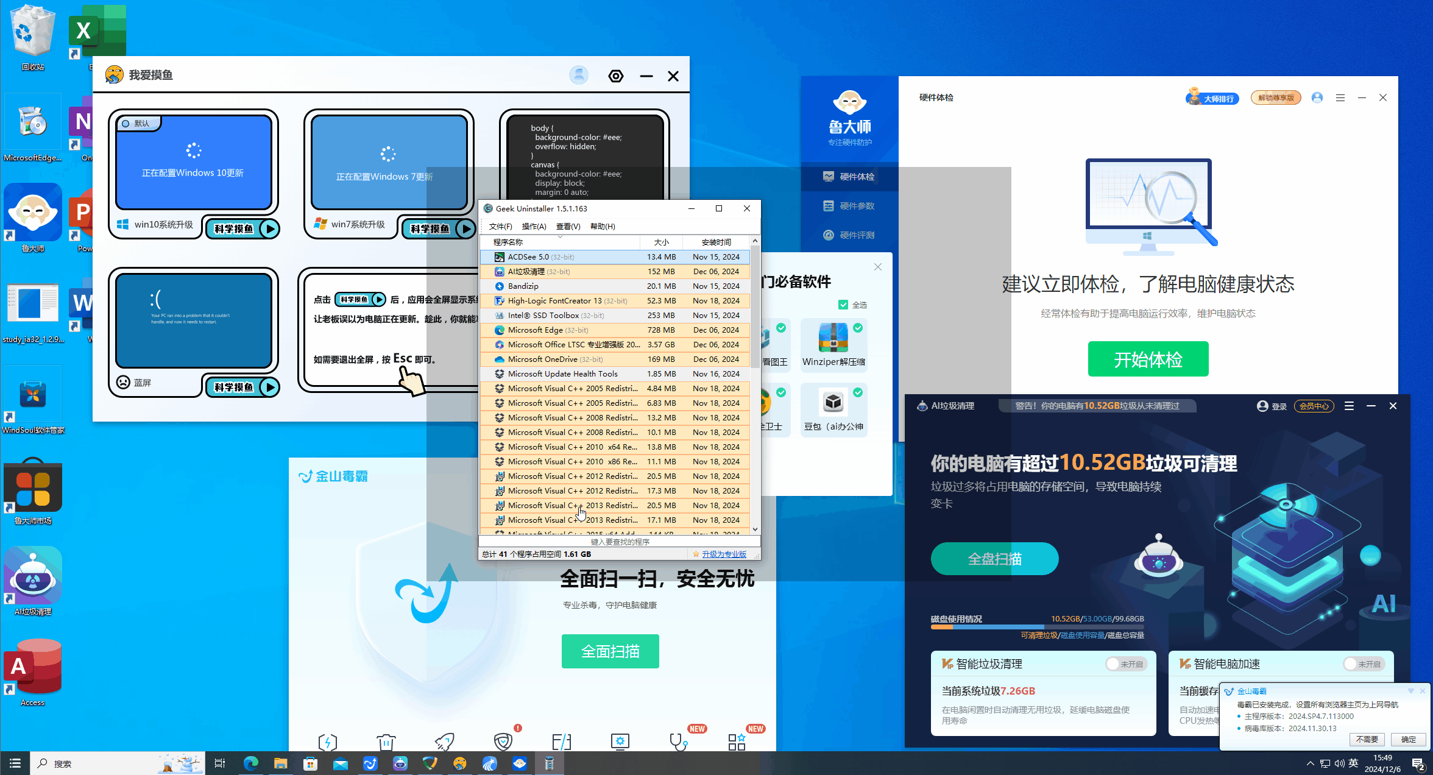Image resolution: width=1433 pixels, height=775 pixels.
Task: Open 帮助(H) menu in Geek Uninstaller
Action: tap(603, 226)
